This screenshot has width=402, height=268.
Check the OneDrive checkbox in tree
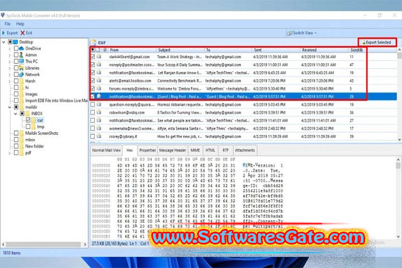16,48
